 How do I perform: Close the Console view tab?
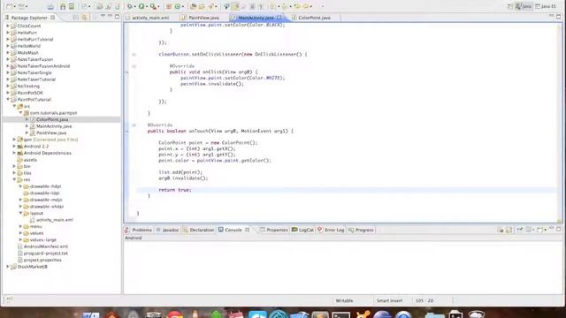[x=248, y=230]
